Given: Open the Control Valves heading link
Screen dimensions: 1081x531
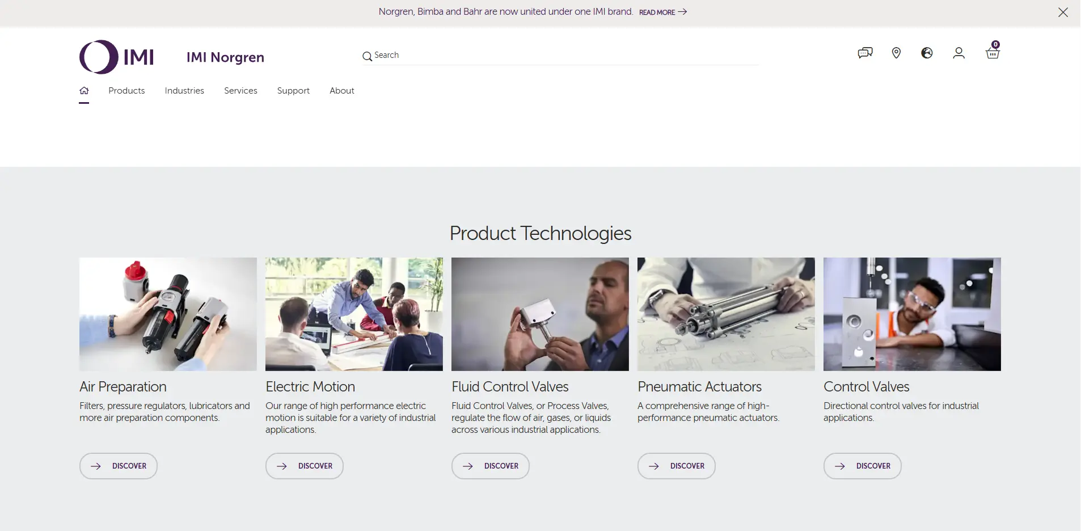Looking at the screenshot, I should click(x=866, y=387).
